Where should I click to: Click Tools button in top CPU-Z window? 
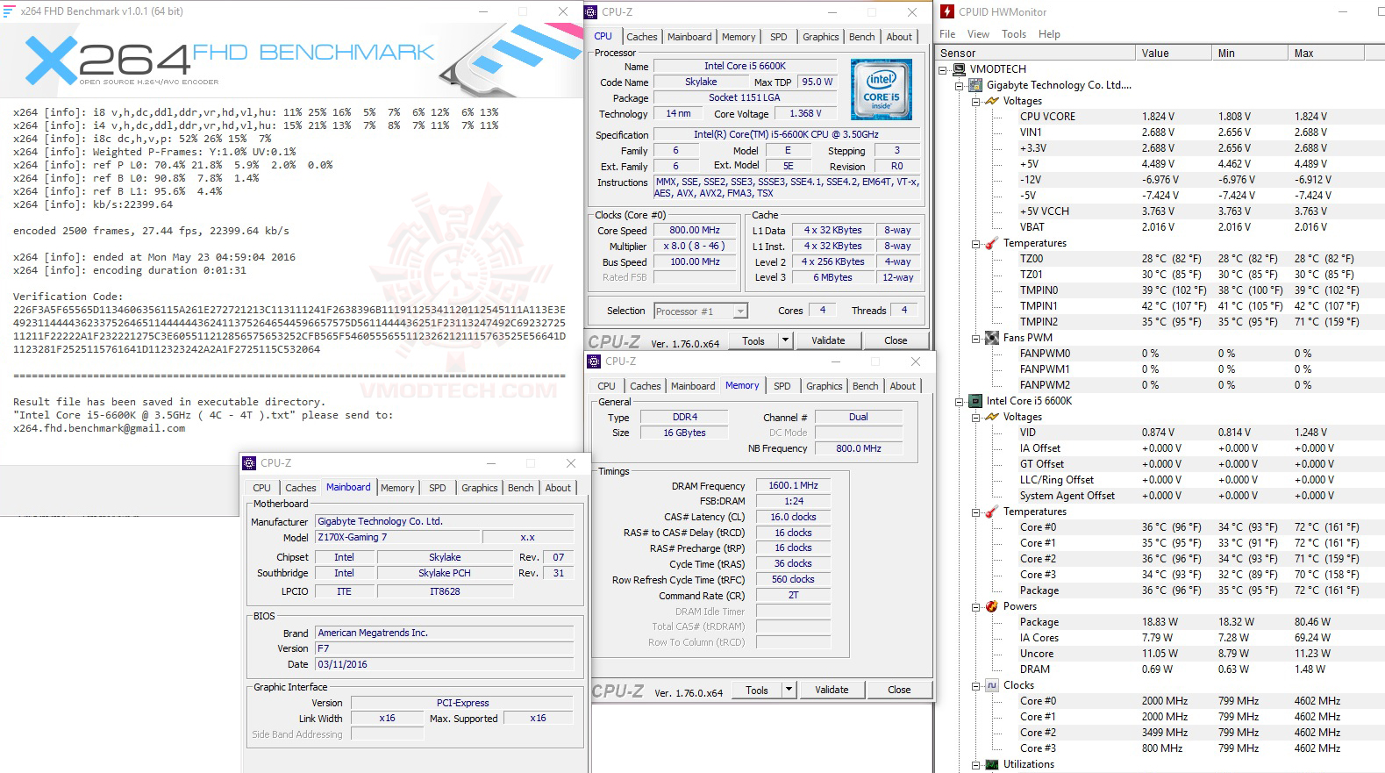(x=753, y=340)
